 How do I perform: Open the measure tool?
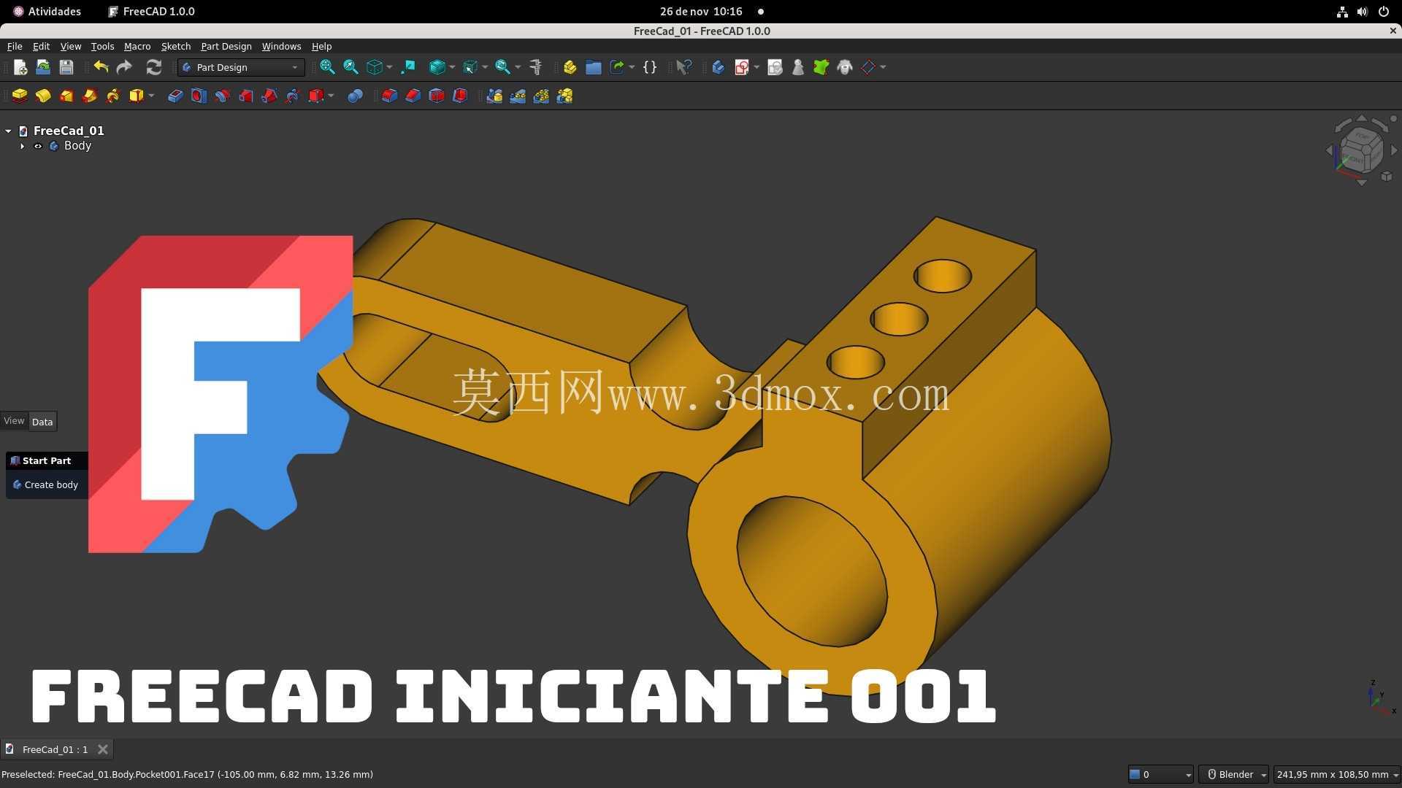point(536,67)
